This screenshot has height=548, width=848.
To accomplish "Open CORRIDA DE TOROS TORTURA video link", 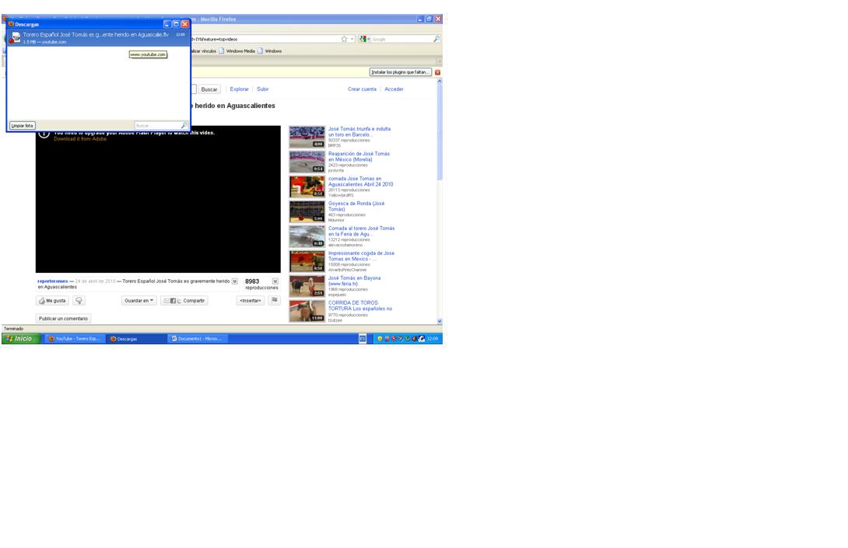I will pos(360,305).
